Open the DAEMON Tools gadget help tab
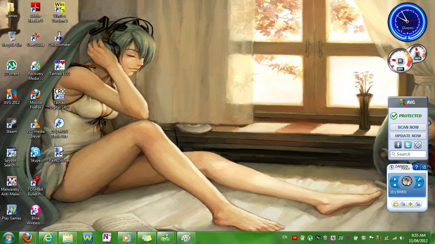This screenshot has width=435, height=244. click(416, 167)
